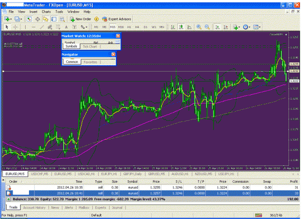Toggle the Navigator folder-star icon

tap(45, 19)
